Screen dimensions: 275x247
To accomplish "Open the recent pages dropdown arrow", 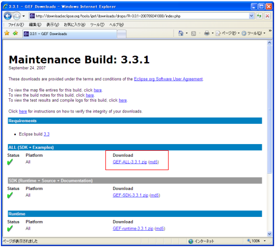I will 23,16.
